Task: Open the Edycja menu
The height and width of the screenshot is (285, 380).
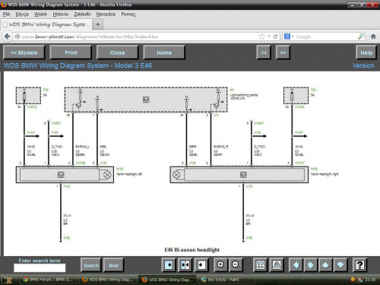Action: (22, 14)
